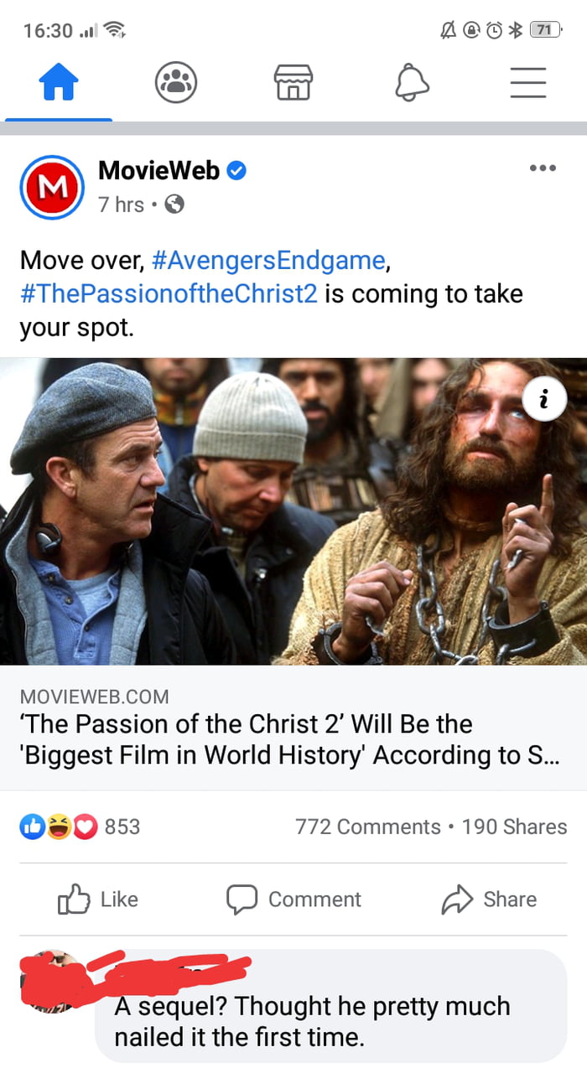The image size is (587, 1068).
Task: Open the hamburger menu
Action: point(528,84)
